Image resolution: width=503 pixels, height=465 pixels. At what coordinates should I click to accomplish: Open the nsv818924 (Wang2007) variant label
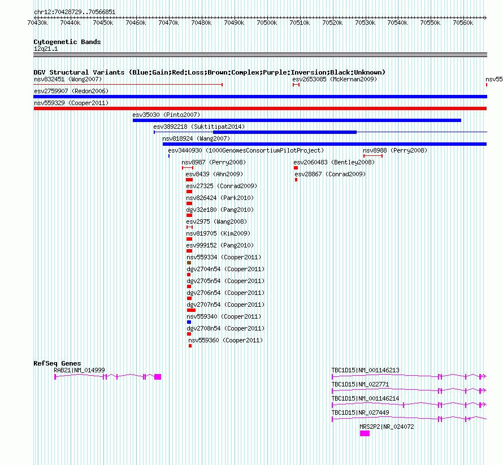[x=196, y=138]
